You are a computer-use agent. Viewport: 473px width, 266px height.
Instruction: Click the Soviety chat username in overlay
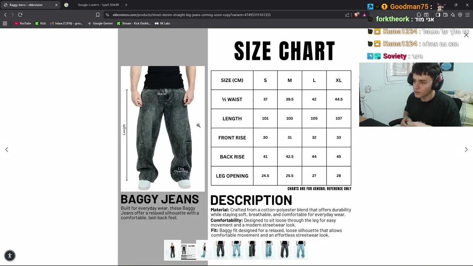pyautogui.click(x=394, y=56)
